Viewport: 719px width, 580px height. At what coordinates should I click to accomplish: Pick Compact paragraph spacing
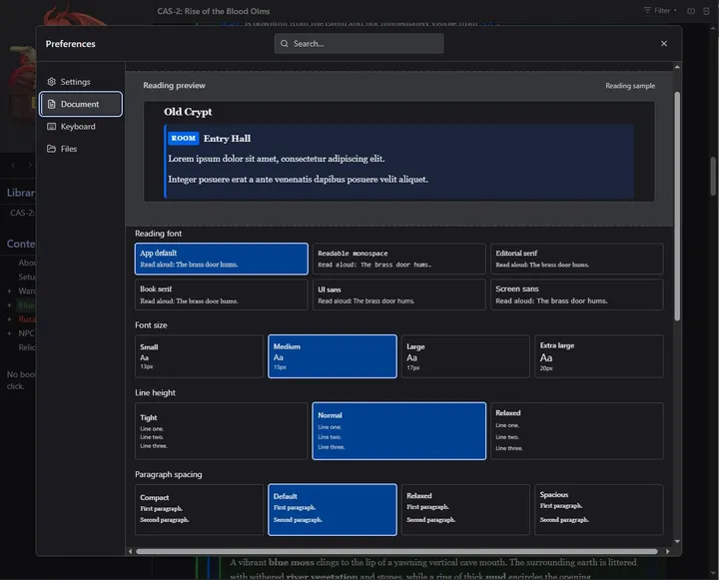pyautogui.click(x=199, y=509)
